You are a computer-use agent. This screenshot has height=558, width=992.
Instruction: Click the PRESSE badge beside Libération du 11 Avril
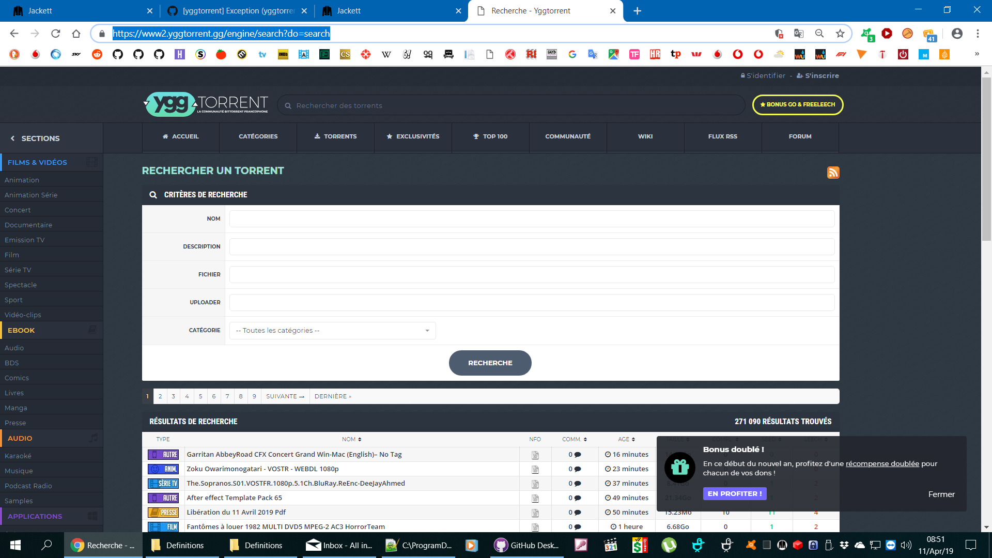point(163,512)
